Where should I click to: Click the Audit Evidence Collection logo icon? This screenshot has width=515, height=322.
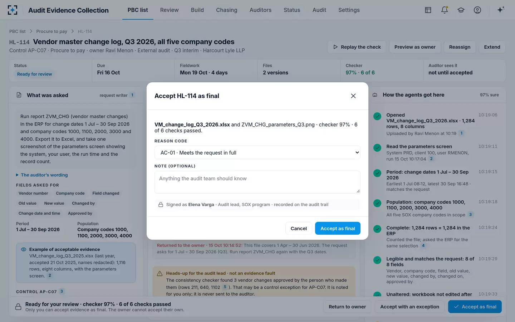[x=13, y=10]
